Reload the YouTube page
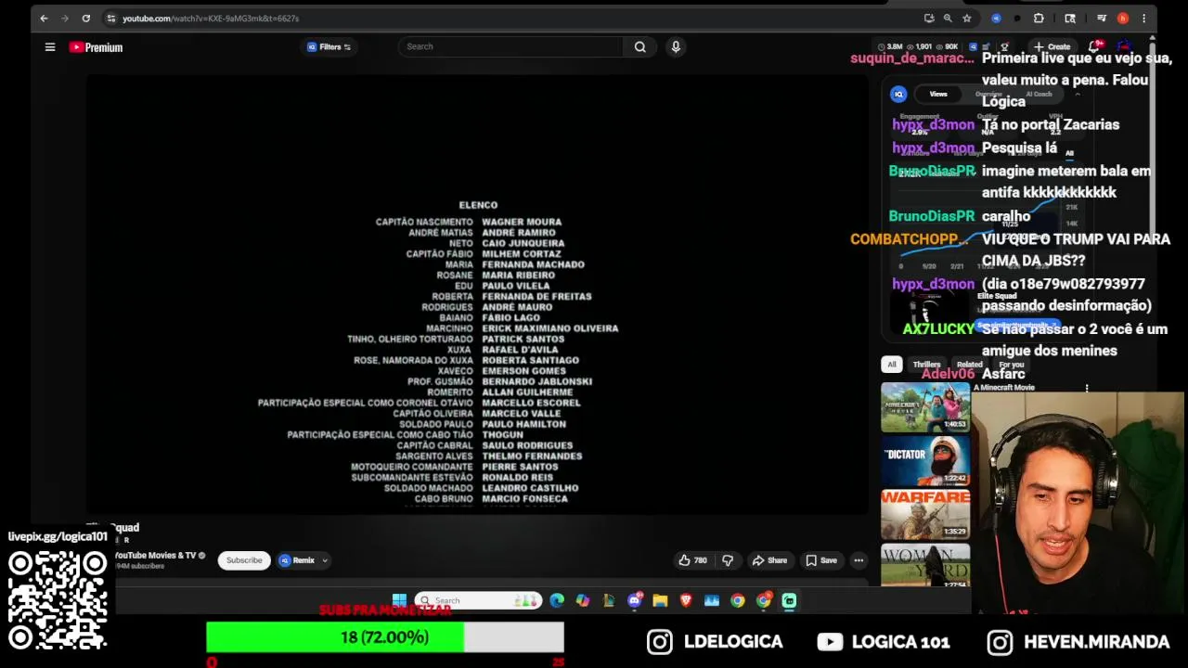Screen dimensions: 1188x668 [85, 19]
